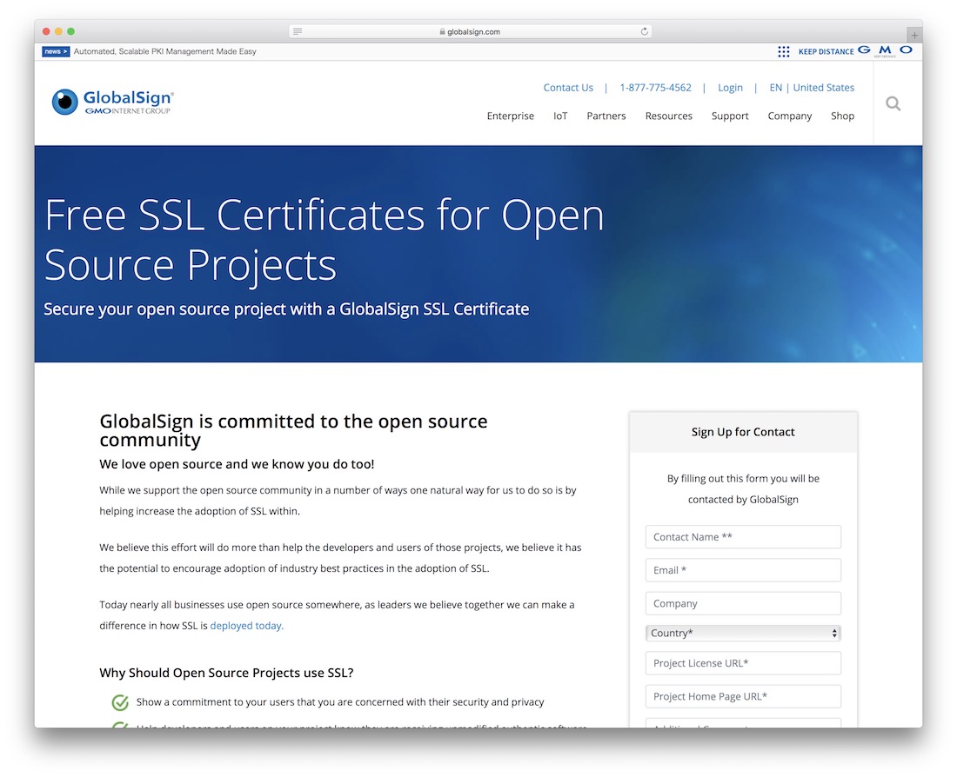Open the IoT menu

pos(560,116)
